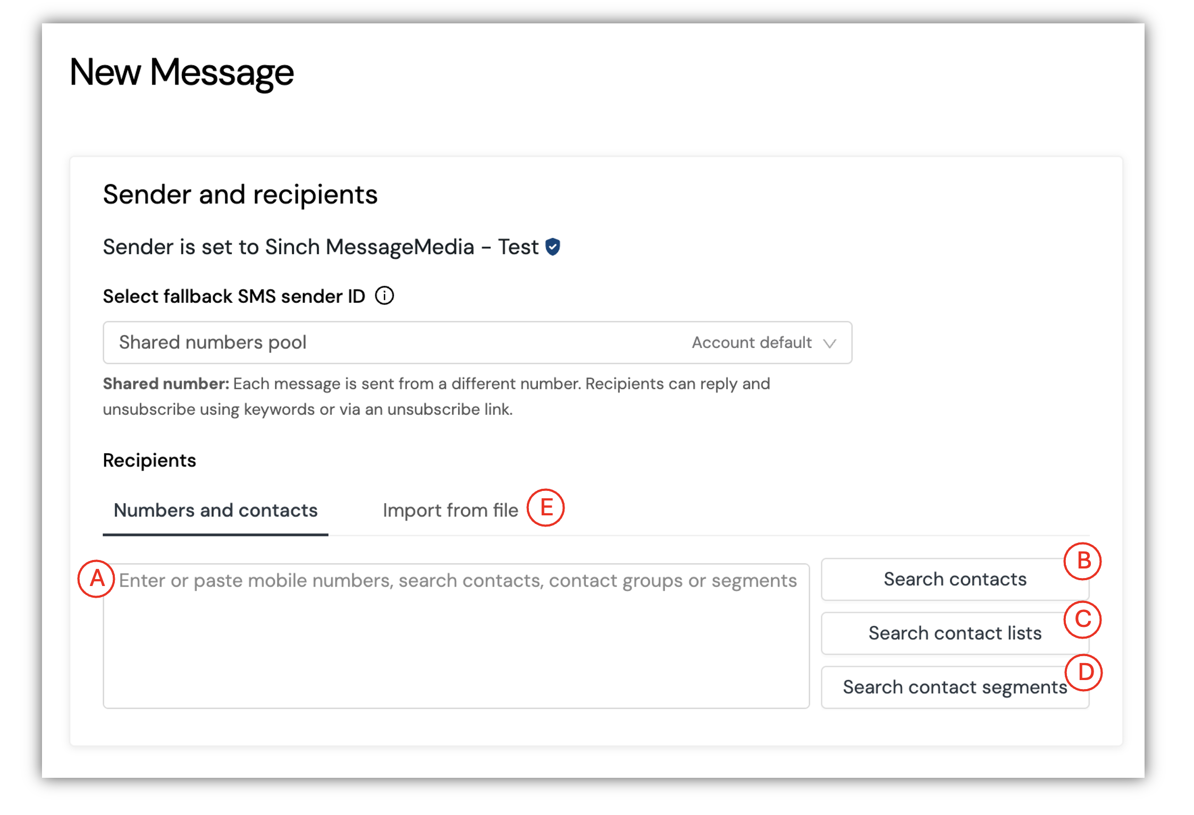Expand the dropdown chevron next to Account default

(829, 343)
